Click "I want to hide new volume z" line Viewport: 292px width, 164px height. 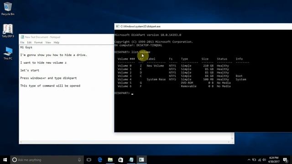click(43, 63)
